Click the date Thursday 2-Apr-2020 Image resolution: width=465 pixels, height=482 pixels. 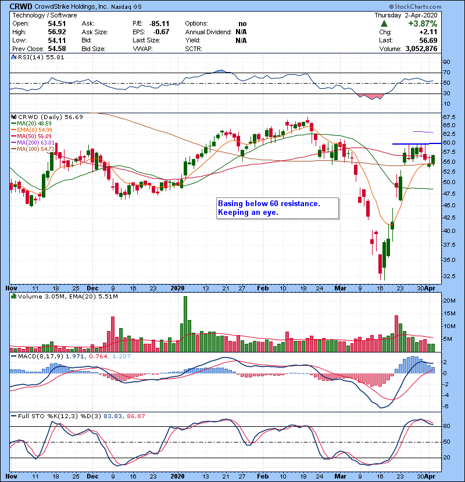pos(406,15)
